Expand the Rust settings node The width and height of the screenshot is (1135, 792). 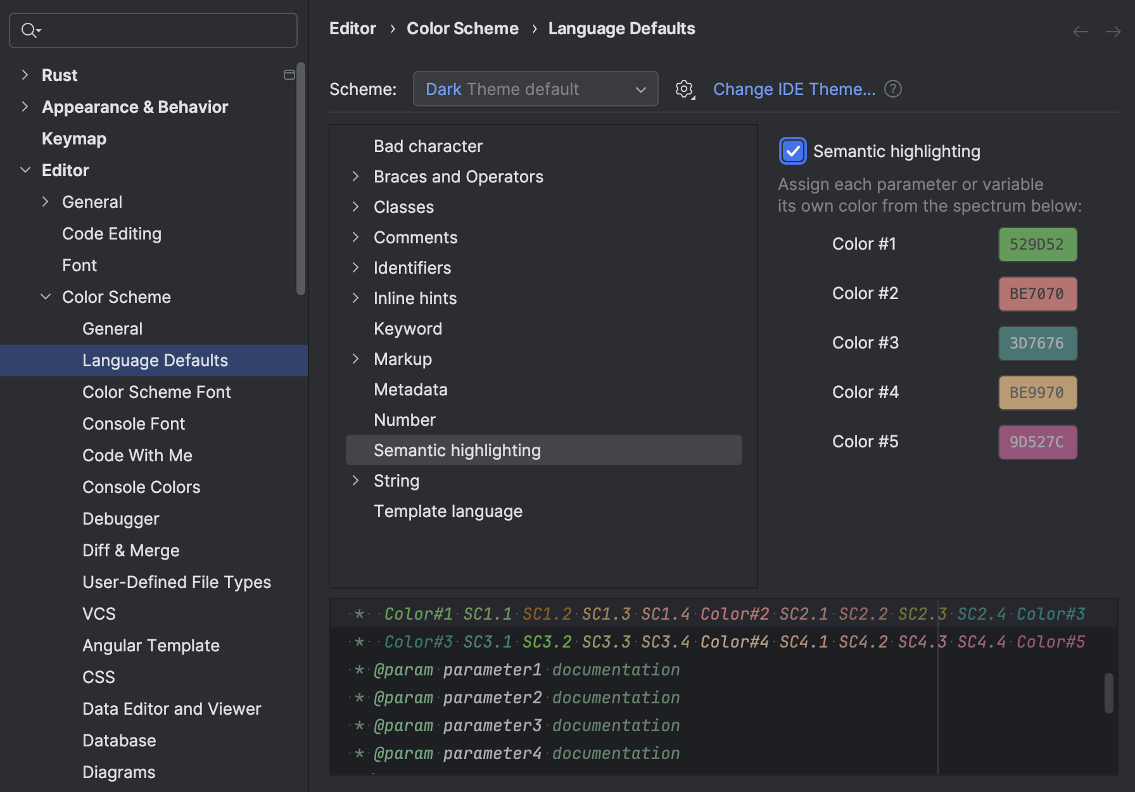(x=25, y=75)
